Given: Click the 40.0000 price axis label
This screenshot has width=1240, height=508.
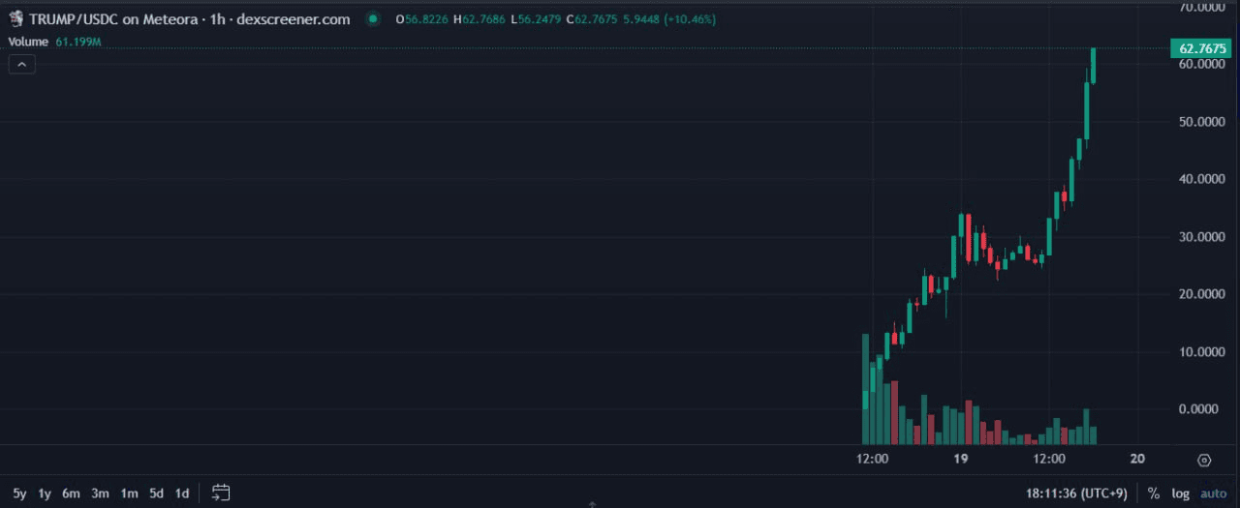Looking at the screenshot, I should pyautogui.click(x=1204, y=179).
